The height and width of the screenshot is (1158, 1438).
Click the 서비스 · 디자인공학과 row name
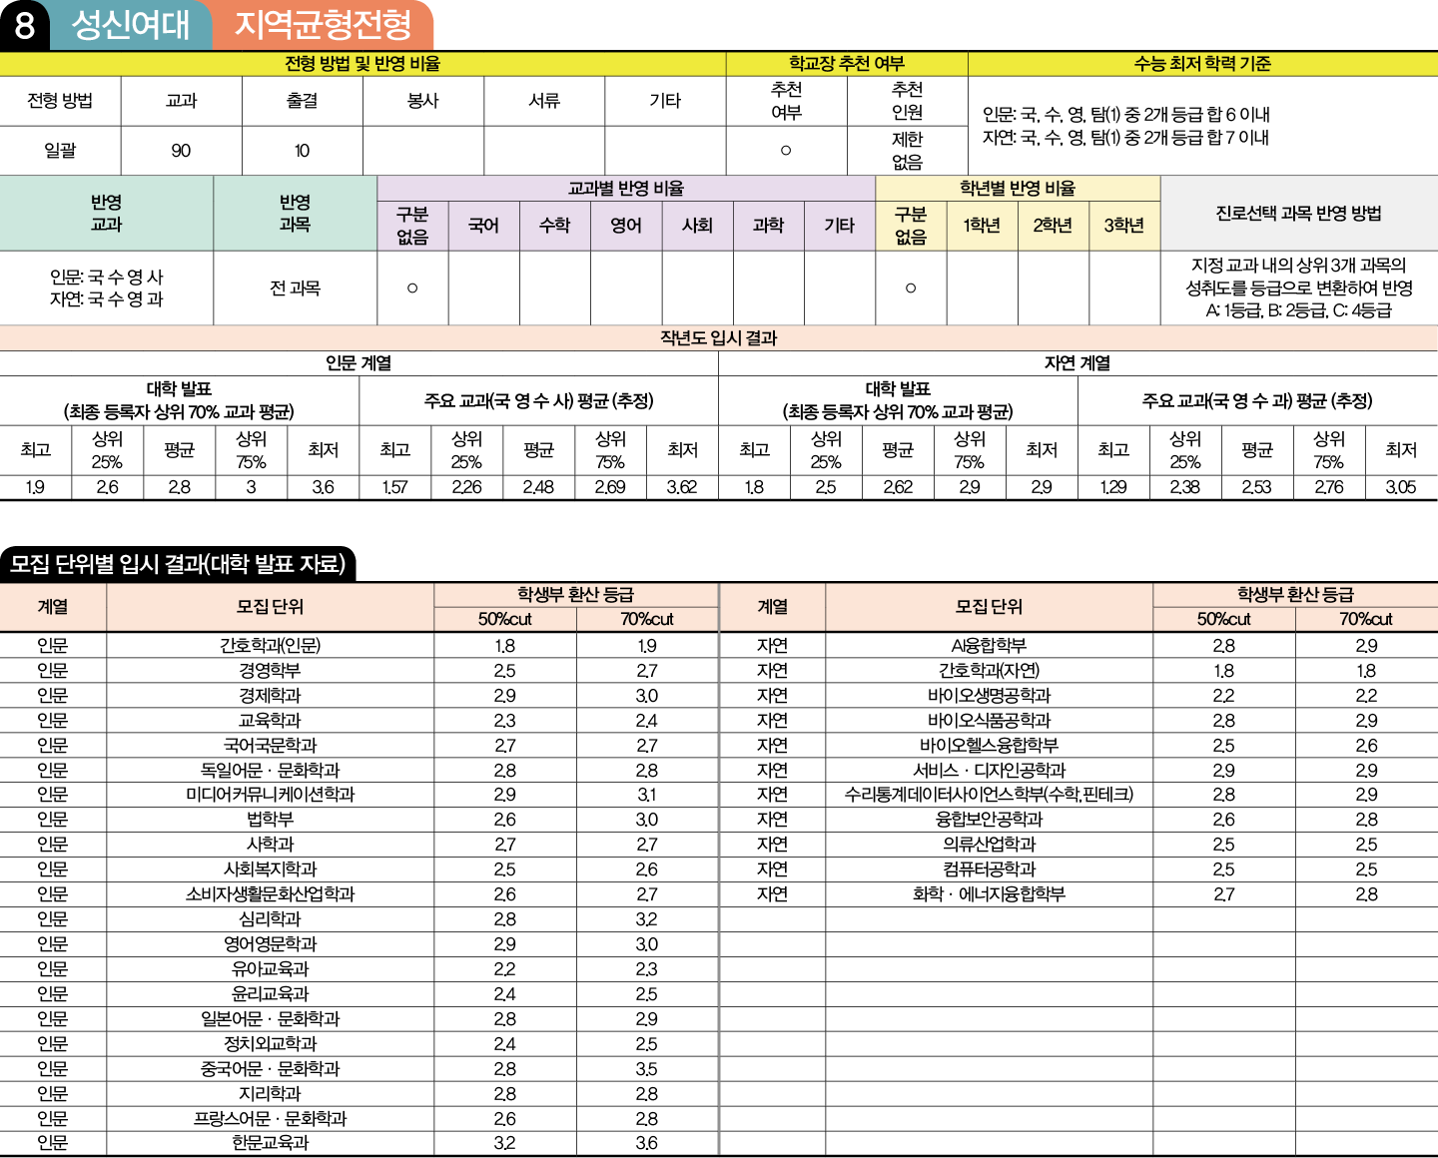989,771
